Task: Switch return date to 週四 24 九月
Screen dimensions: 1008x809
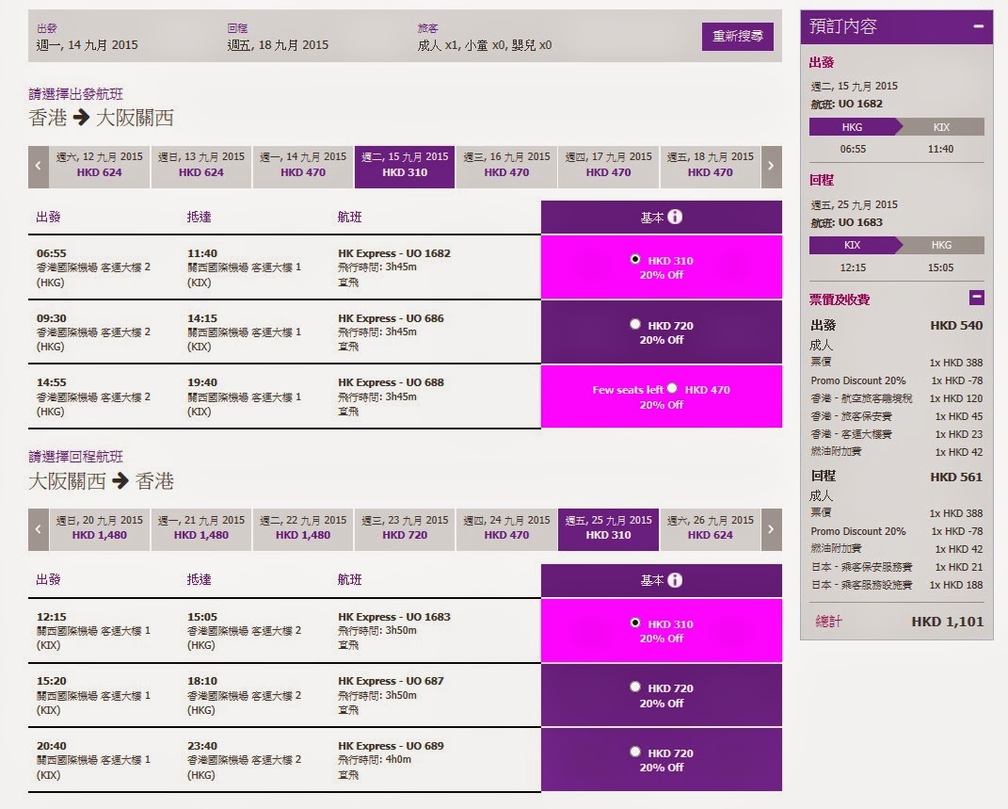Action: tap(506, 528)
